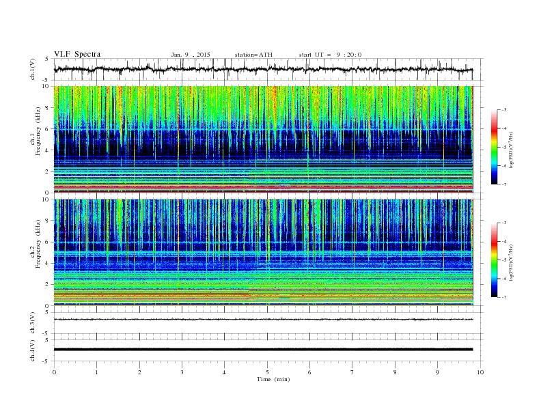Click the ch.4 thick voltage trace

(x=263, y=350)
